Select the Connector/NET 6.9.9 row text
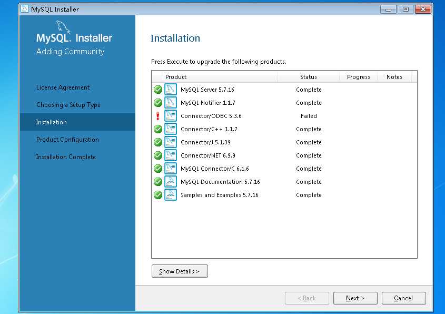The height and width of the screenshot is (314, 445). [x=207, y=155]
